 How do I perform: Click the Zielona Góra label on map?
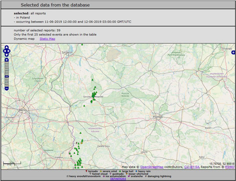click(x=103, y=146)
